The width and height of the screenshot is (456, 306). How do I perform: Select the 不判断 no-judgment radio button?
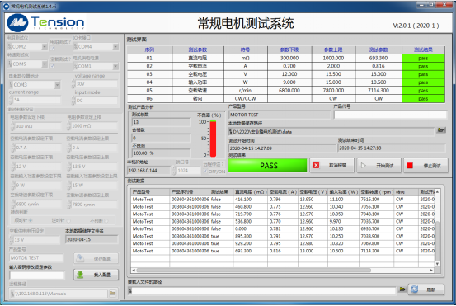coord(106,221)
